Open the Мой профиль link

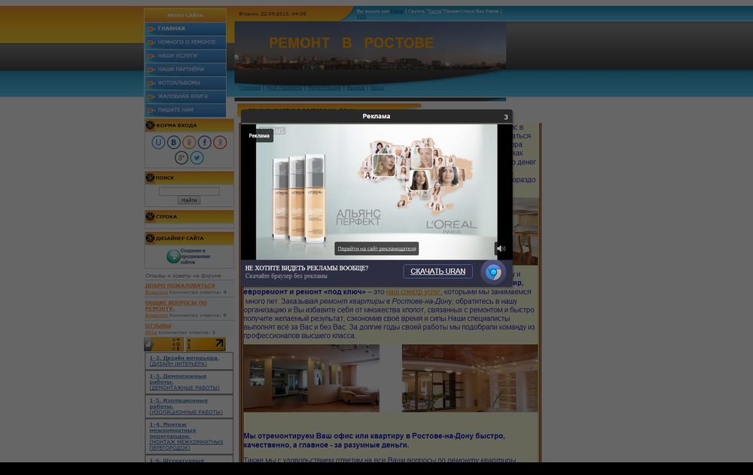pyautogui.click(x=285, y=88)
